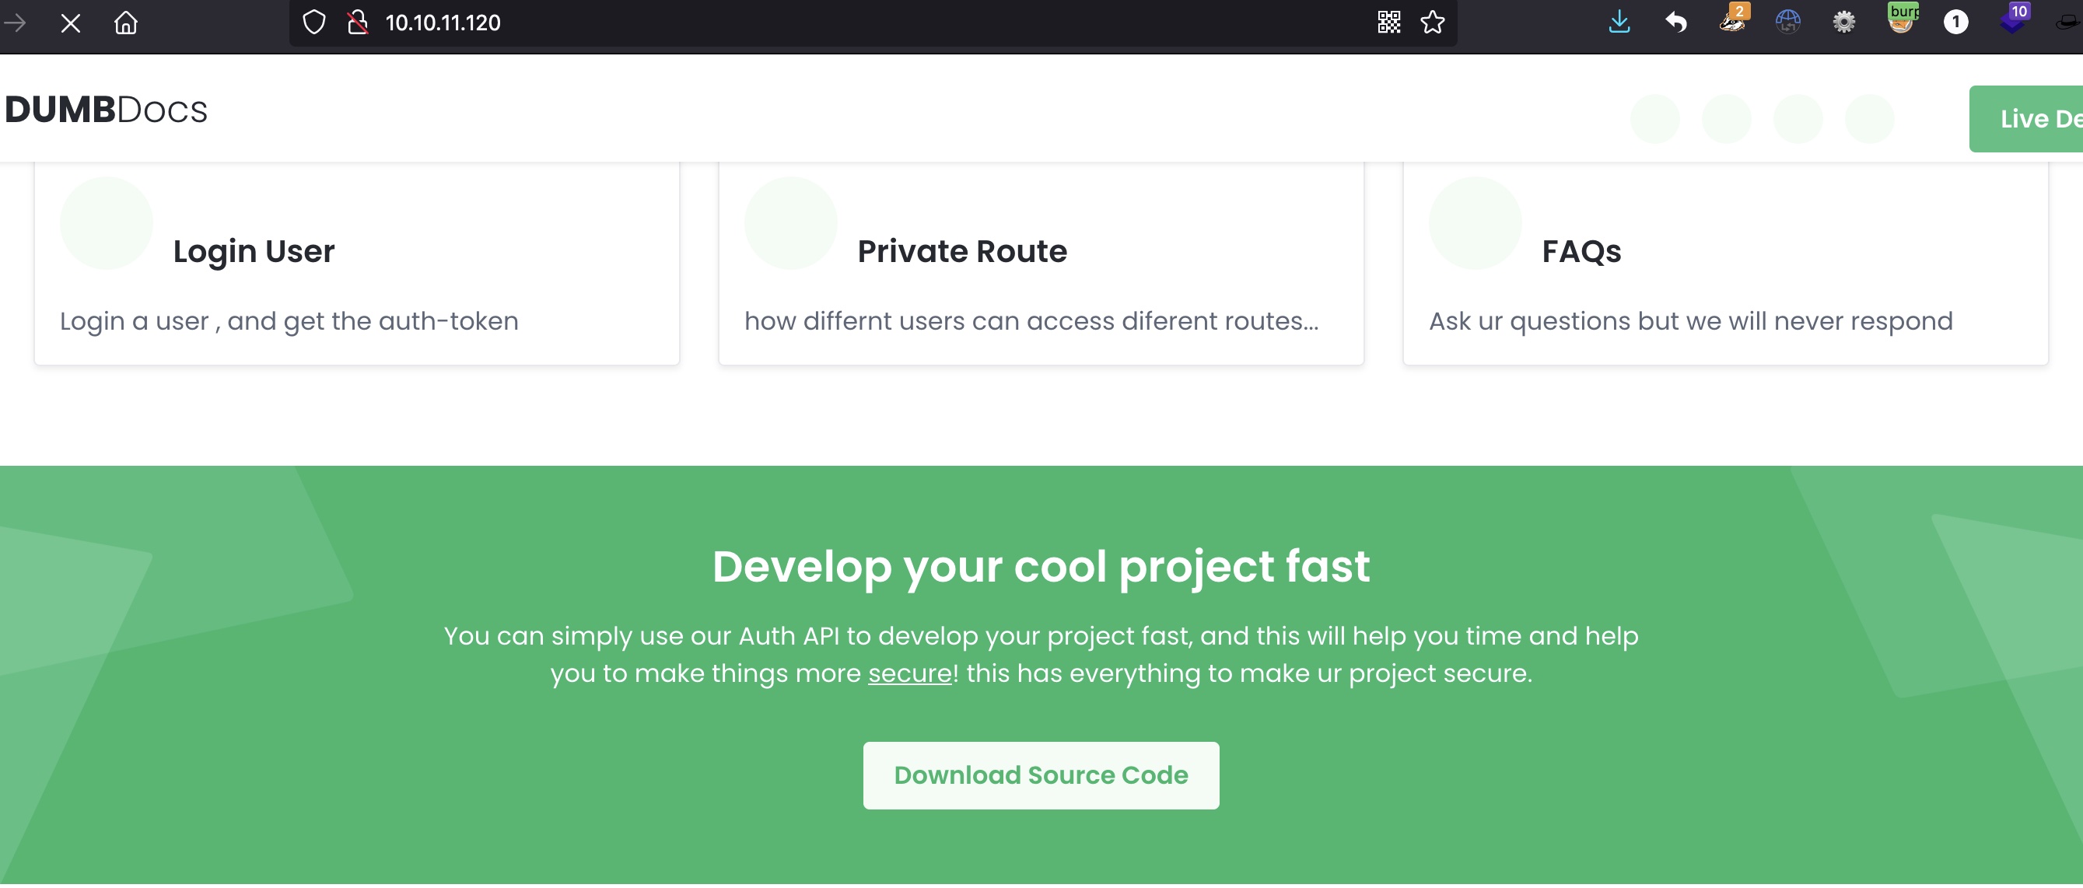Viewport: 2083px width, 888px height.
Task: Click the white undo arrow extension icon
Action: (x=1675, y=22)
